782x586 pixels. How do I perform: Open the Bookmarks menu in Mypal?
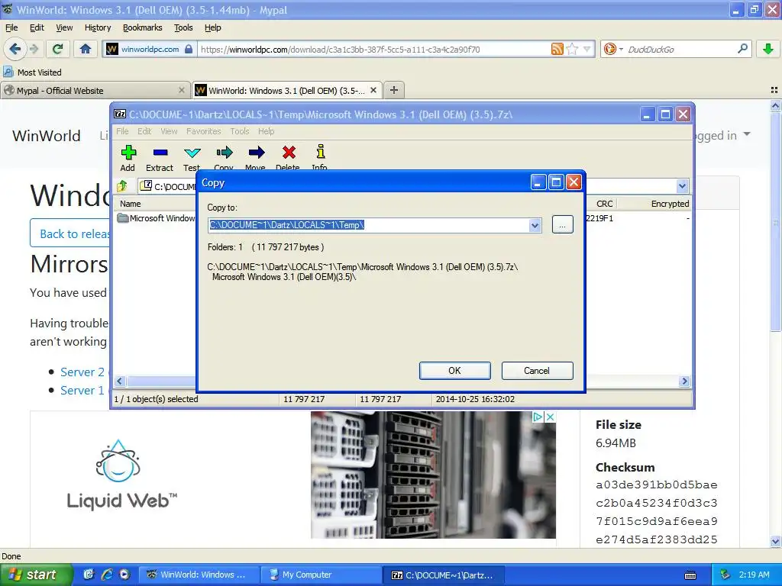pyautogui.click(x=142, y=28)
